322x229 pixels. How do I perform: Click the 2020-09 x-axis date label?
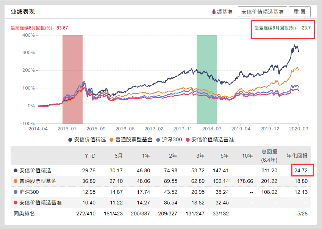(299, 129)
